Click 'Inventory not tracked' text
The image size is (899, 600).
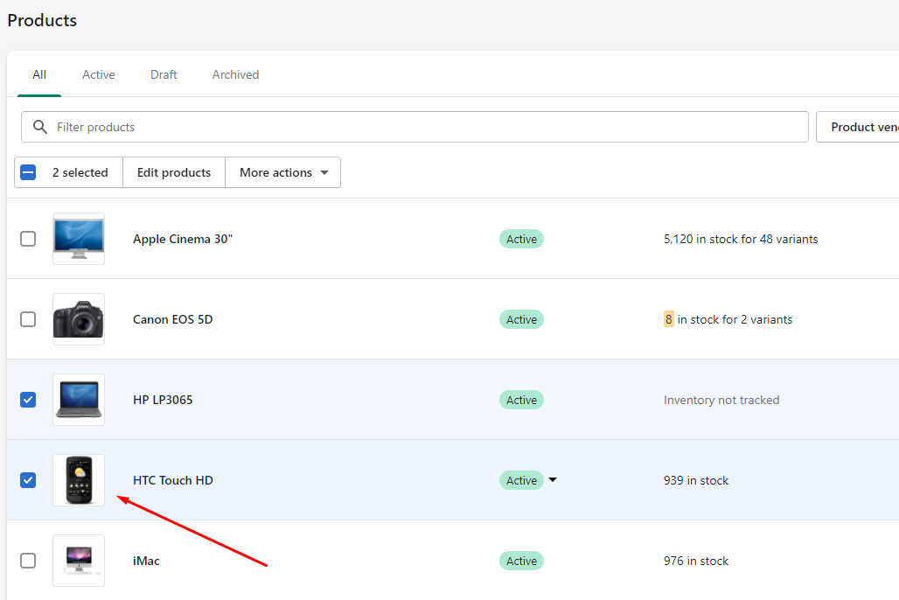point(721,400)
